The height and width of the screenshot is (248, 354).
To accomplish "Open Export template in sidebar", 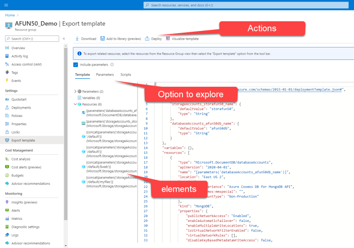I will tap(32, 140).
